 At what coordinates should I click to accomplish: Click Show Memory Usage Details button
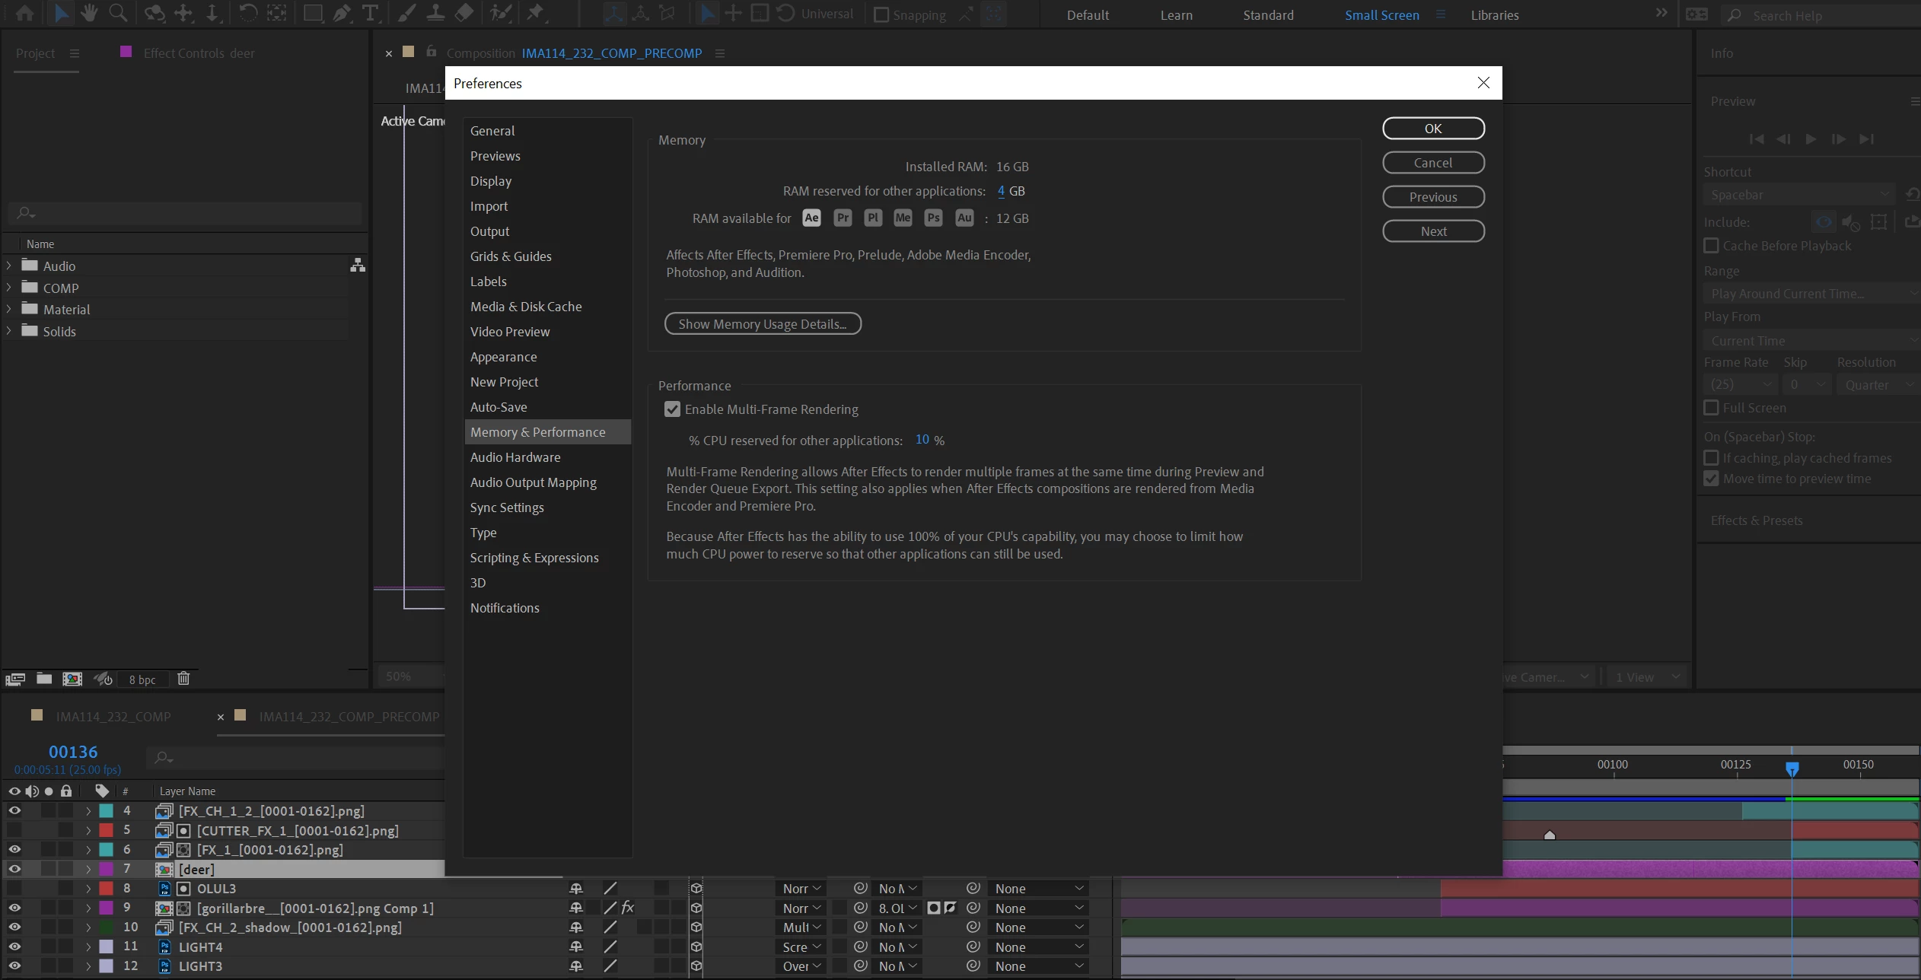point(763,324)
